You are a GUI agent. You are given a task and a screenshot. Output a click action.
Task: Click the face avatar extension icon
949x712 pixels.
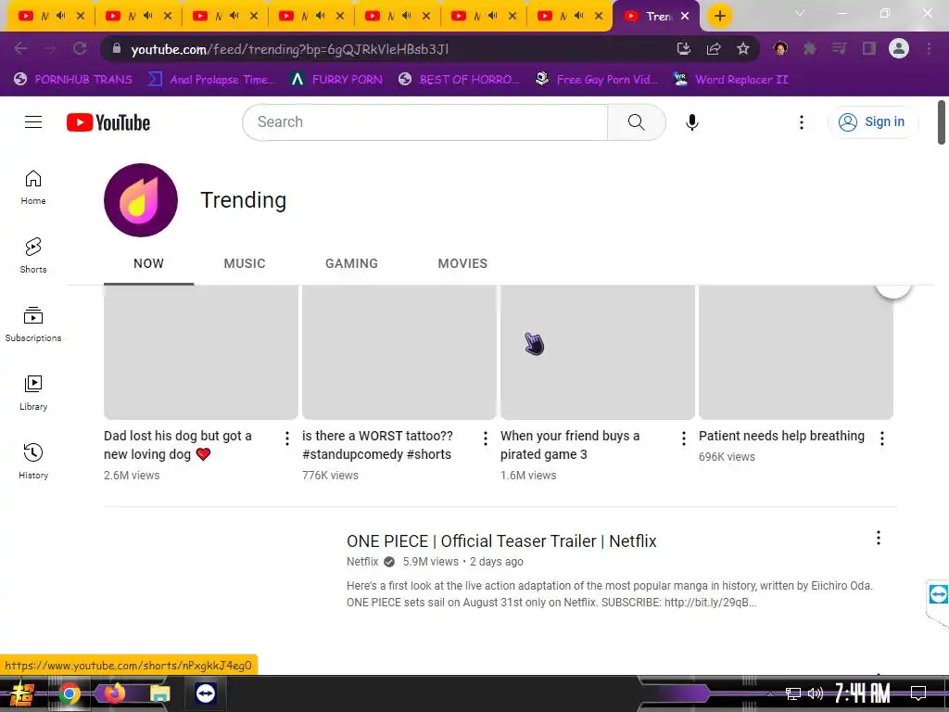click(780, 48)
